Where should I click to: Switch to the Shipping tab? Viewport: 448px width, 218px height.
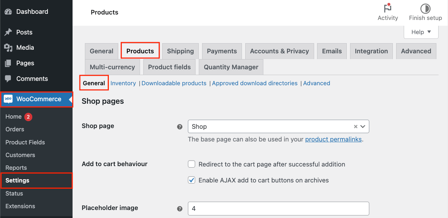180,51
